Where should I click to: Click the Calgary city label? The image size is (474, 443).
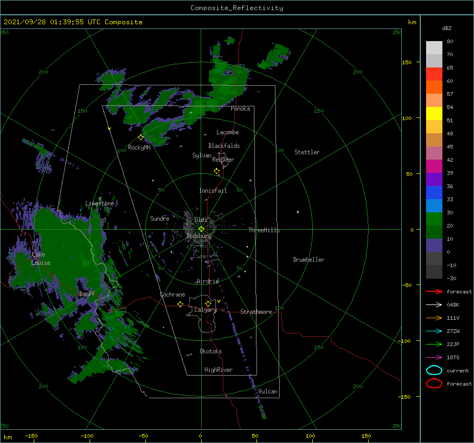point(205,310)
